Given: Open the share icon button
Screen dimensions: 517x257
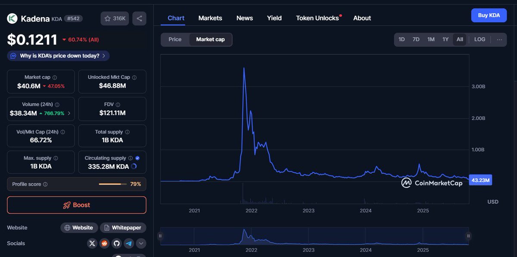Looking at the screenshot, I should pyautogui.click(x=139, y=18).
